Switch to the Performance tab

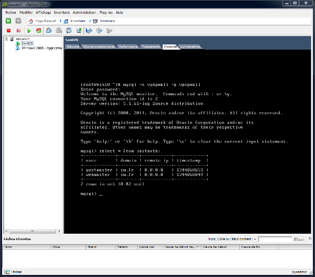(128, 47)
